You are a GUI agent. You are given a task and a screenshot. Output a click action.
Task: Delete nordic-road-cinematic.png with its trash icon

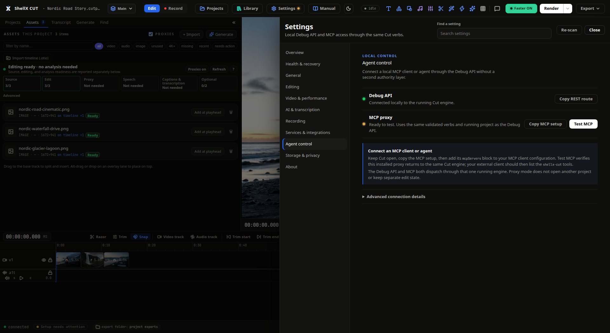[231, 112]
